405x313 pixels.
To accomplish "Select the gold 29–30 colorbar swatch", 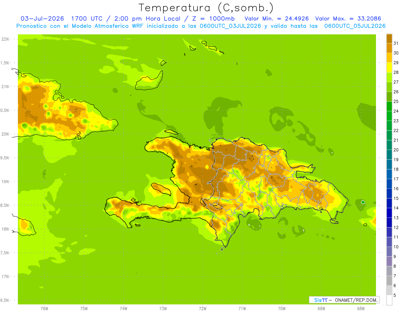I will [389, 58].
